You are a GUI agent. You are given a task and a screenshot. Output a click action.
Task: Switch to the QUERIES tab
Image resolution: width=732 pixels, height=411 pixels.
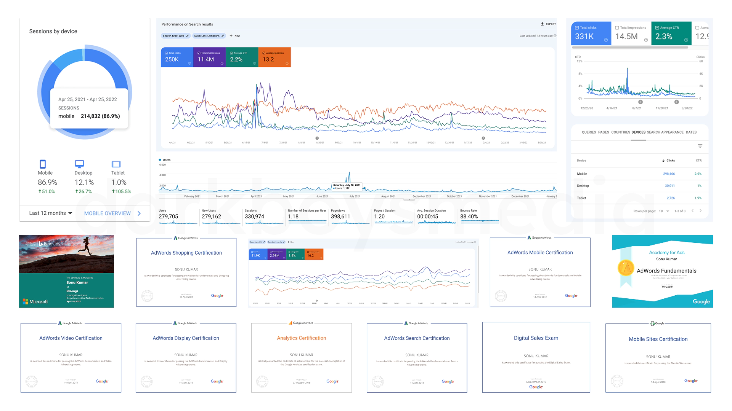pos(589,132)
